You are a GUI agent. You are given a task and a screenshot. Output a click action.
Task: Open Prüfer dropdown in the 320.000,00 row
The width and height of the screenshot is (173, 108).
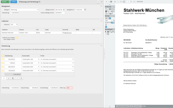click(57, 59)
